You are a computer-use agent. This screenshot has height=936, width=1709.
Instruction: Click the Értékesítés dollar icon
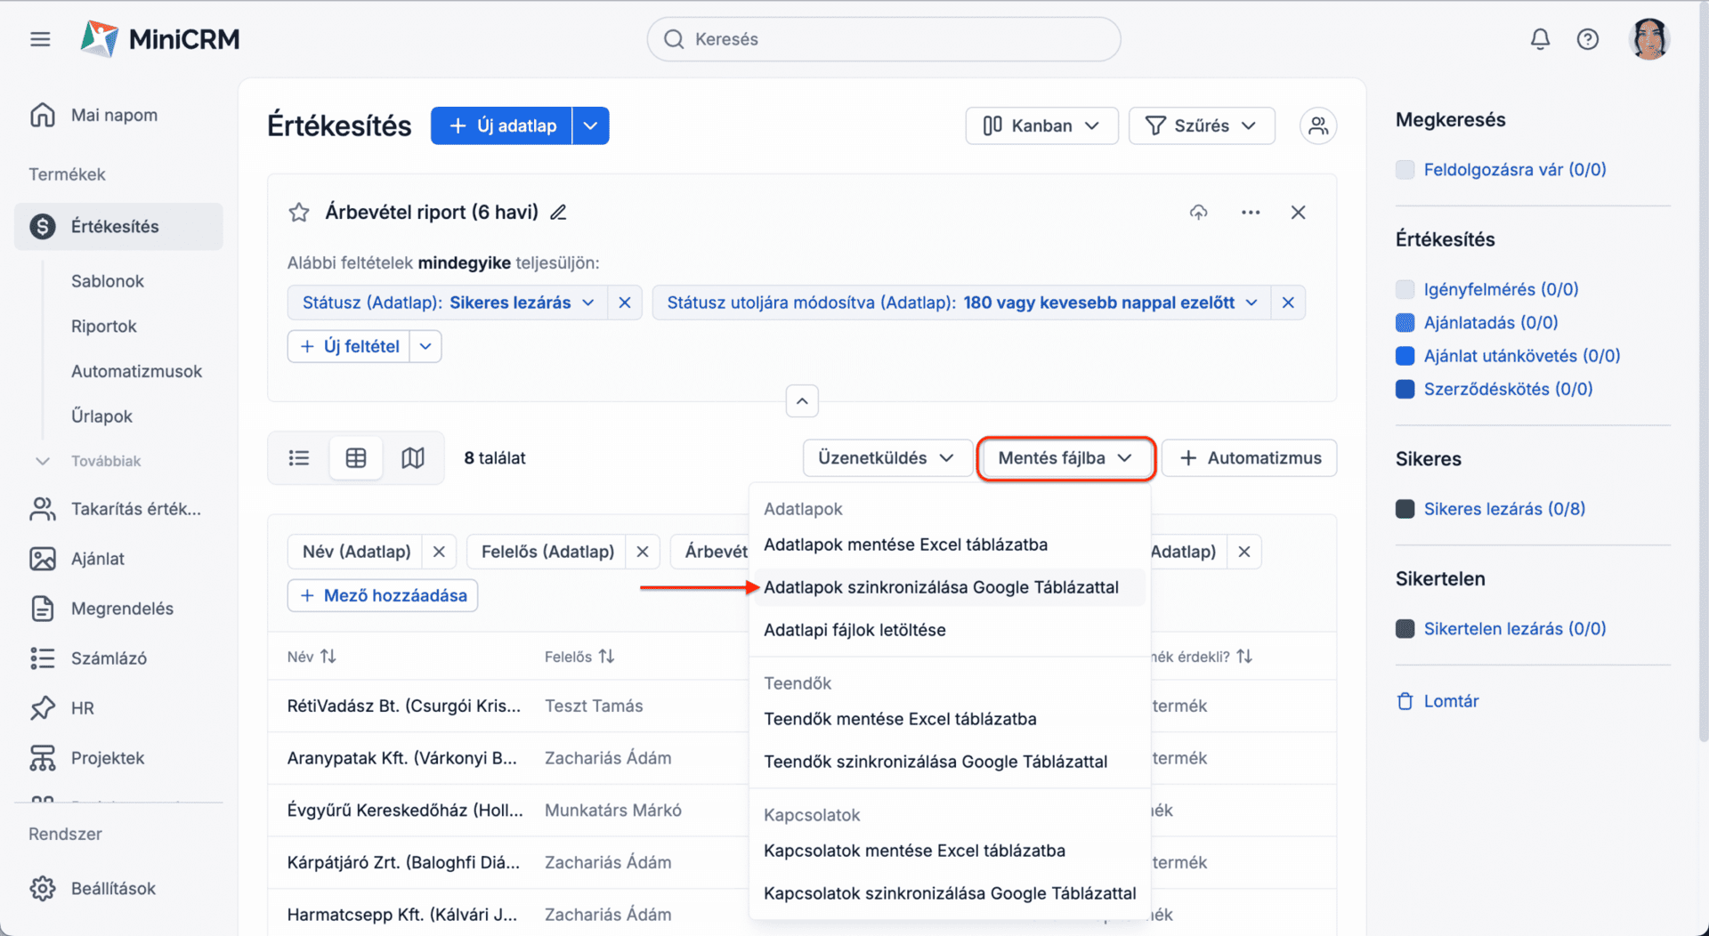[x=43, y=226]
